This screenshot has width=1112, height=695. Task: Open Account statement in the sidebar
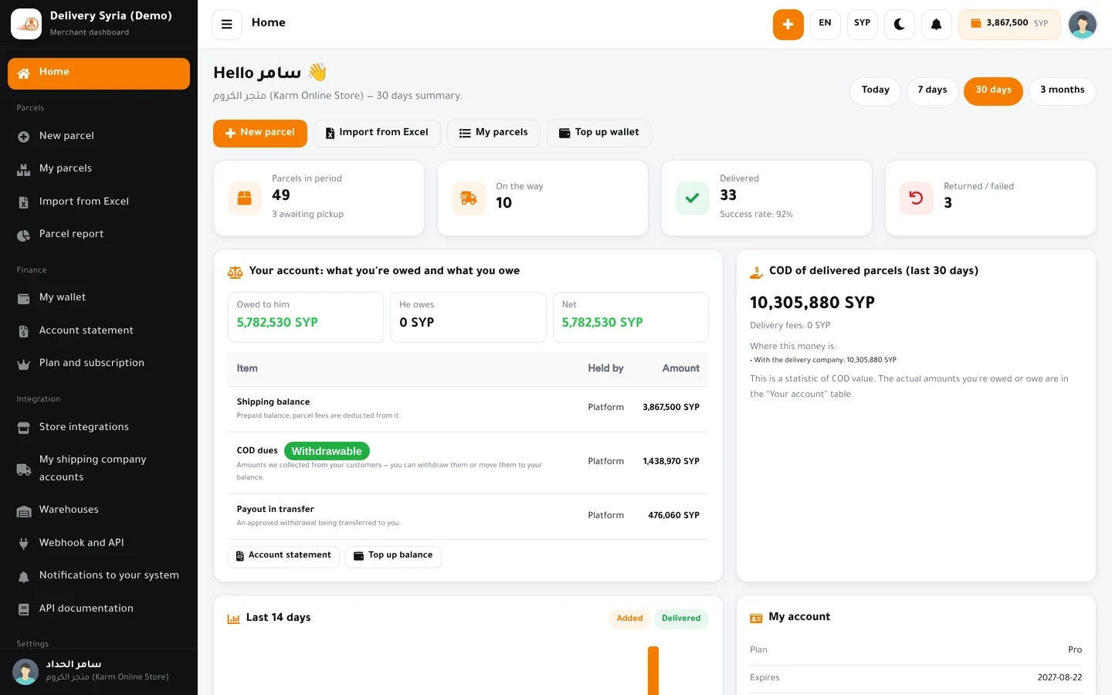tap(99, 331)
